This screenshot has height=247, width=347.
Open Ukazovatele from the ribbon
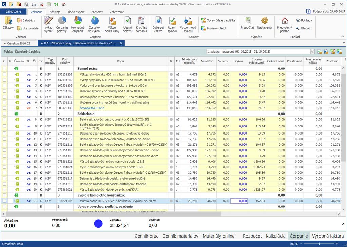pyautogui.click(x=28, y=28)
